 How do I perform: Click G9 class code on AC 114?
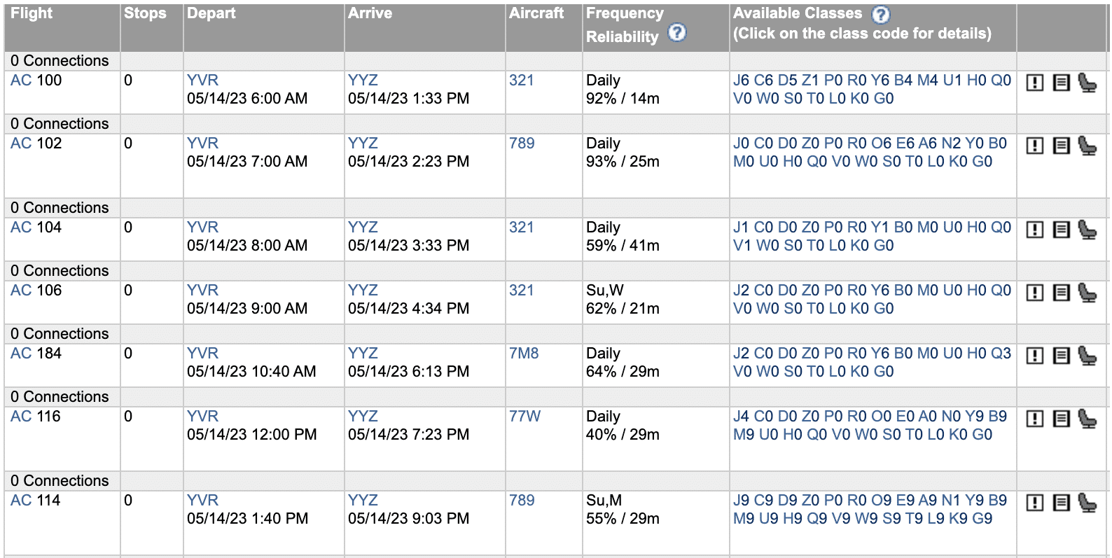[x=982, y=519]
